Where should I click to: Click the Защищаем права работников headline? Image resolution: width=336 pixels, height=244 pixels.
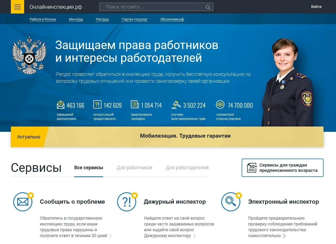137,52
